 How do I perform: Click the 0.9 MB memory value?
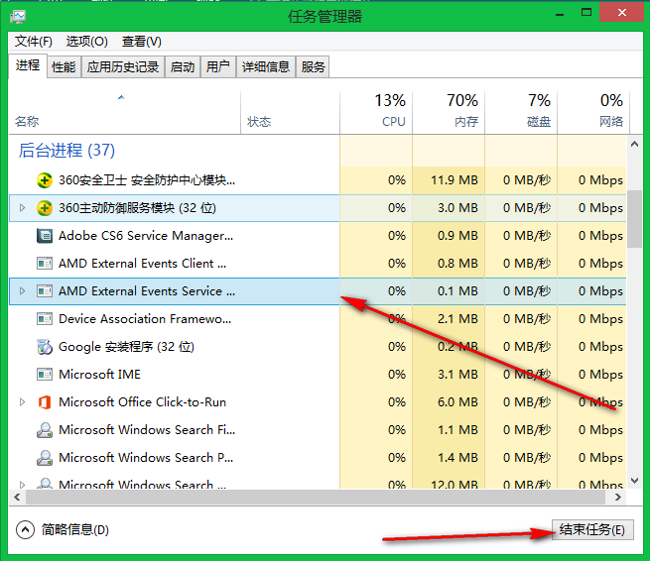(x=457, y=236)
